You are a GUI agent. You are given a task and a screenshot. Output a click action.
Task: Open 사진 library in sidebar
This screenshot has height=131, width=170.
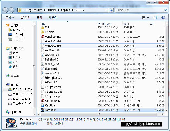pyautogui.click(x=13, y=62)
